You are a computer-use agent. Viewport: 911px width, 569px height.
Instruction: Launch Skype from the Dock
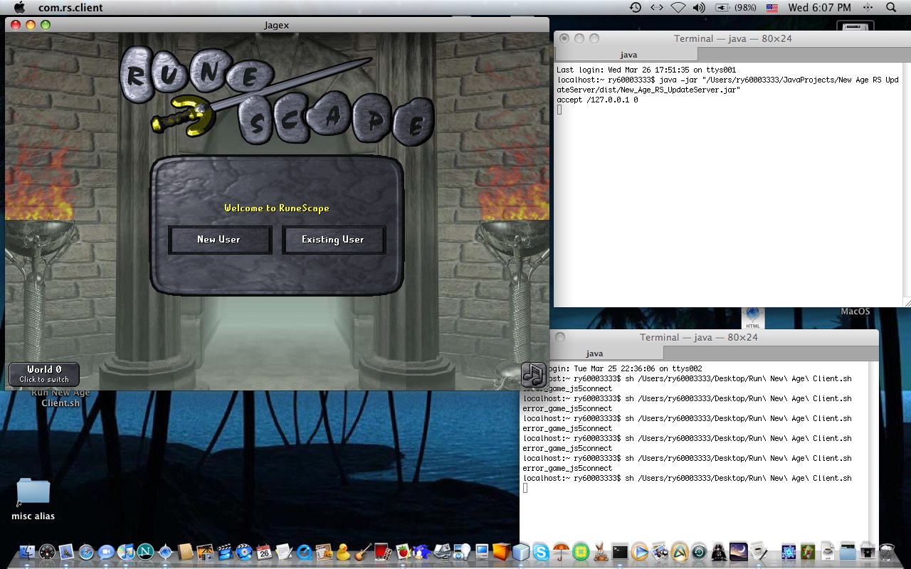coord(541,552)
